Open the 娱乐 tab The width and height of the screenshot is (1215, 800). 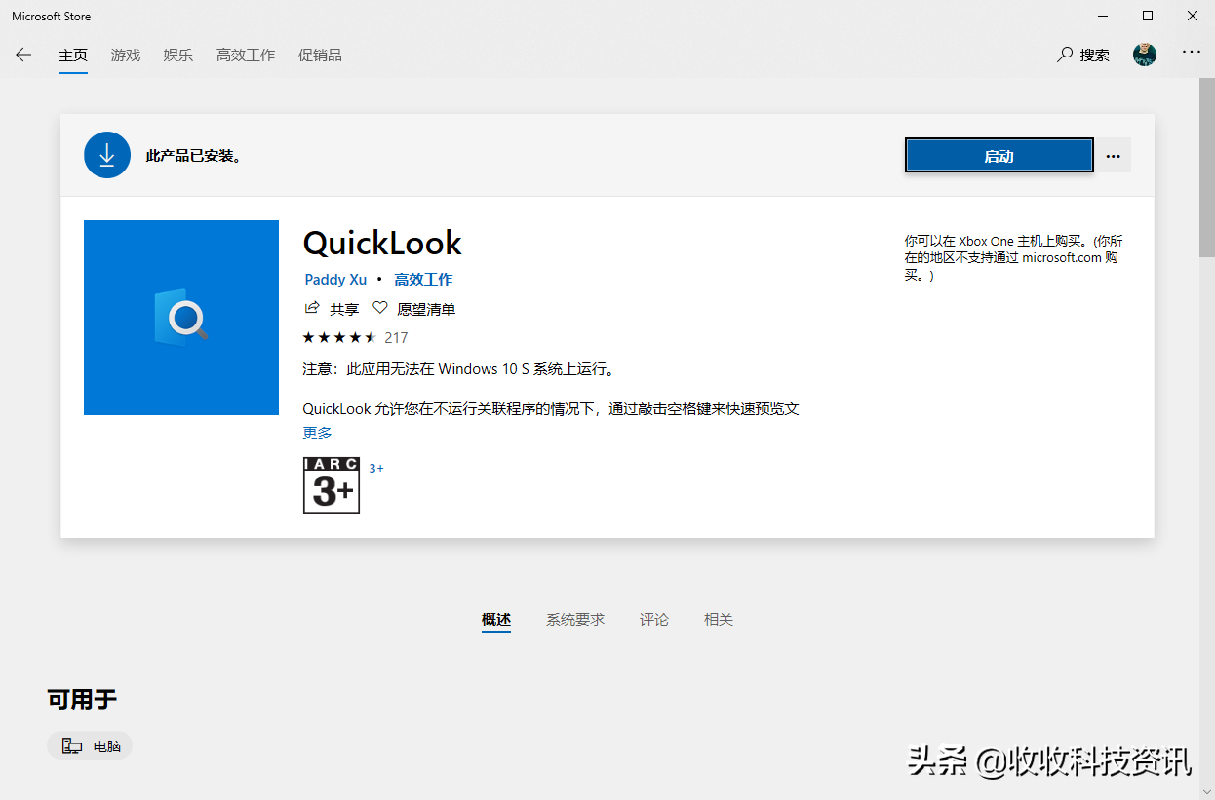click(178, 56)
